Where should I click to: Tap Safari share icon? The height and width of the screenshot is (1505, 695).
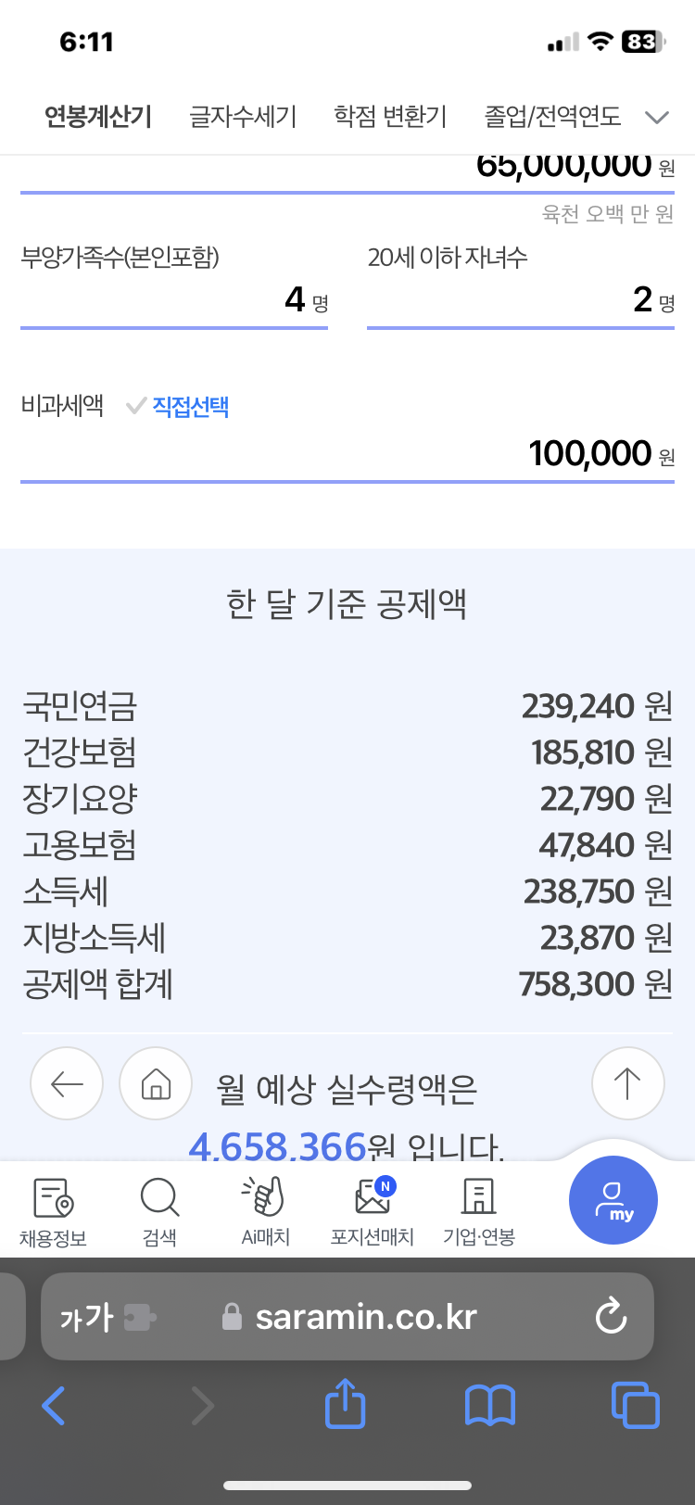(x=345, y=1404)
